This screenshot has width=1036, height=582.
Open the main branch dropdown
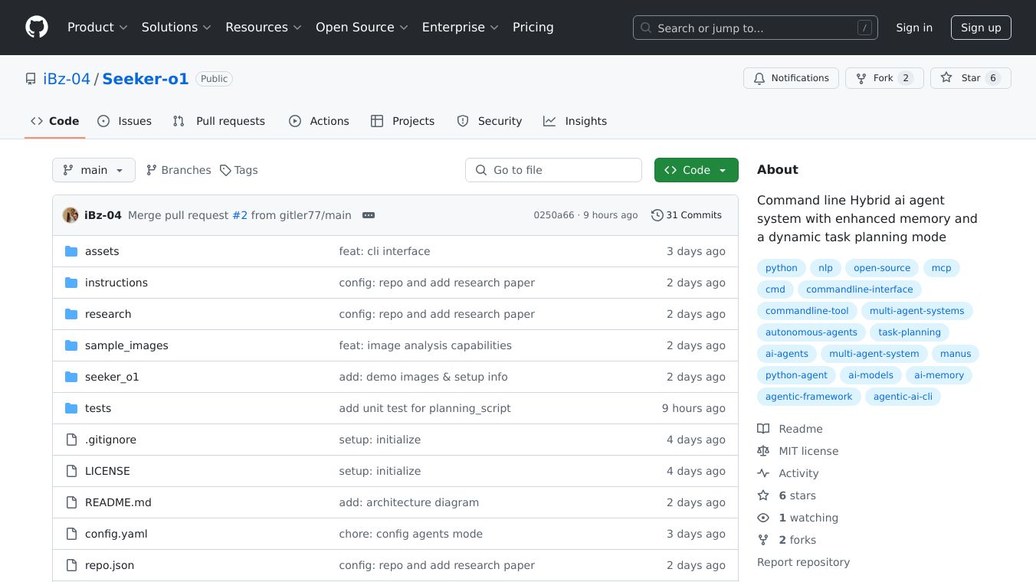tap(93, 170)
